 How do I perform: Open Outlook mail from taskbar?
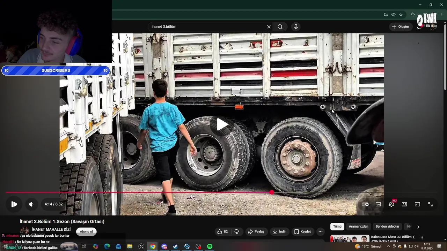pos(118,246)
